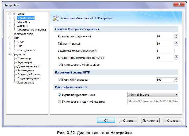Click the timeout seconds input field
The width and height of the screenshot is (189, 136).
(165, 44)
